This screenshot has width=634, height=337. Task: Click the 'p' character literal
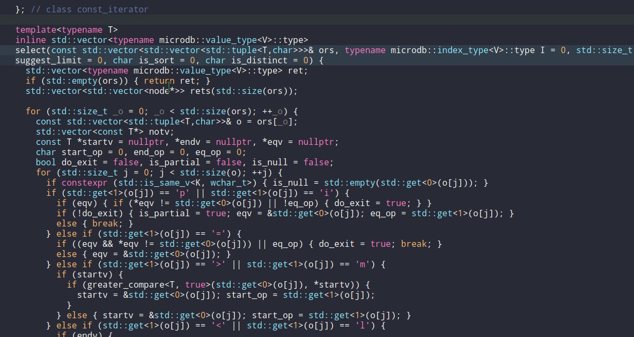point(182,193)
